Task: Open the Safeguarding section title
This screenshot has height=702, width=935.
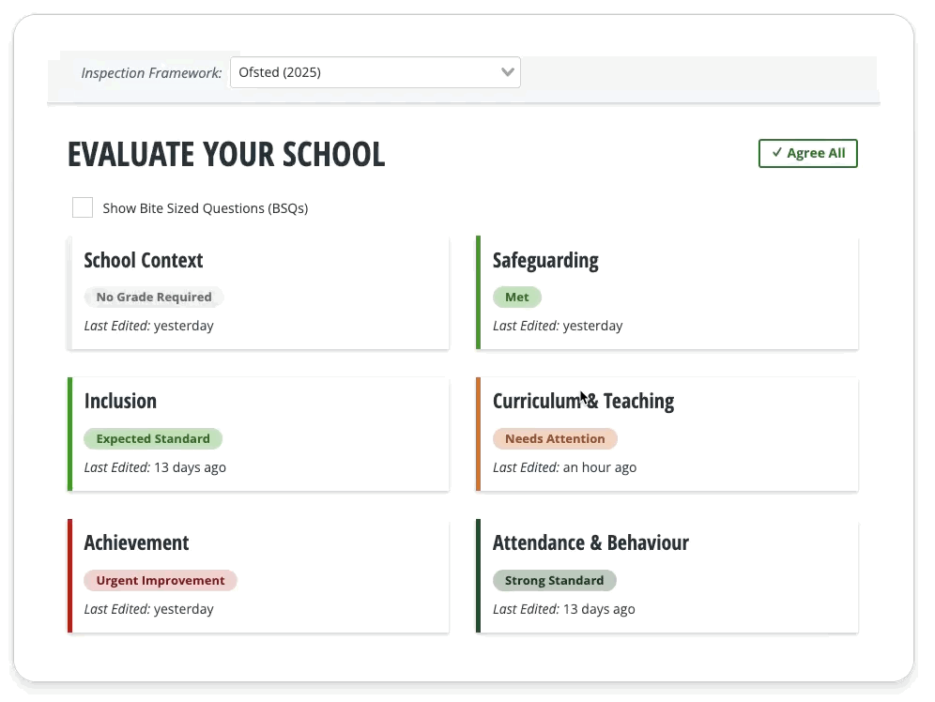Action: pos(545,261)
